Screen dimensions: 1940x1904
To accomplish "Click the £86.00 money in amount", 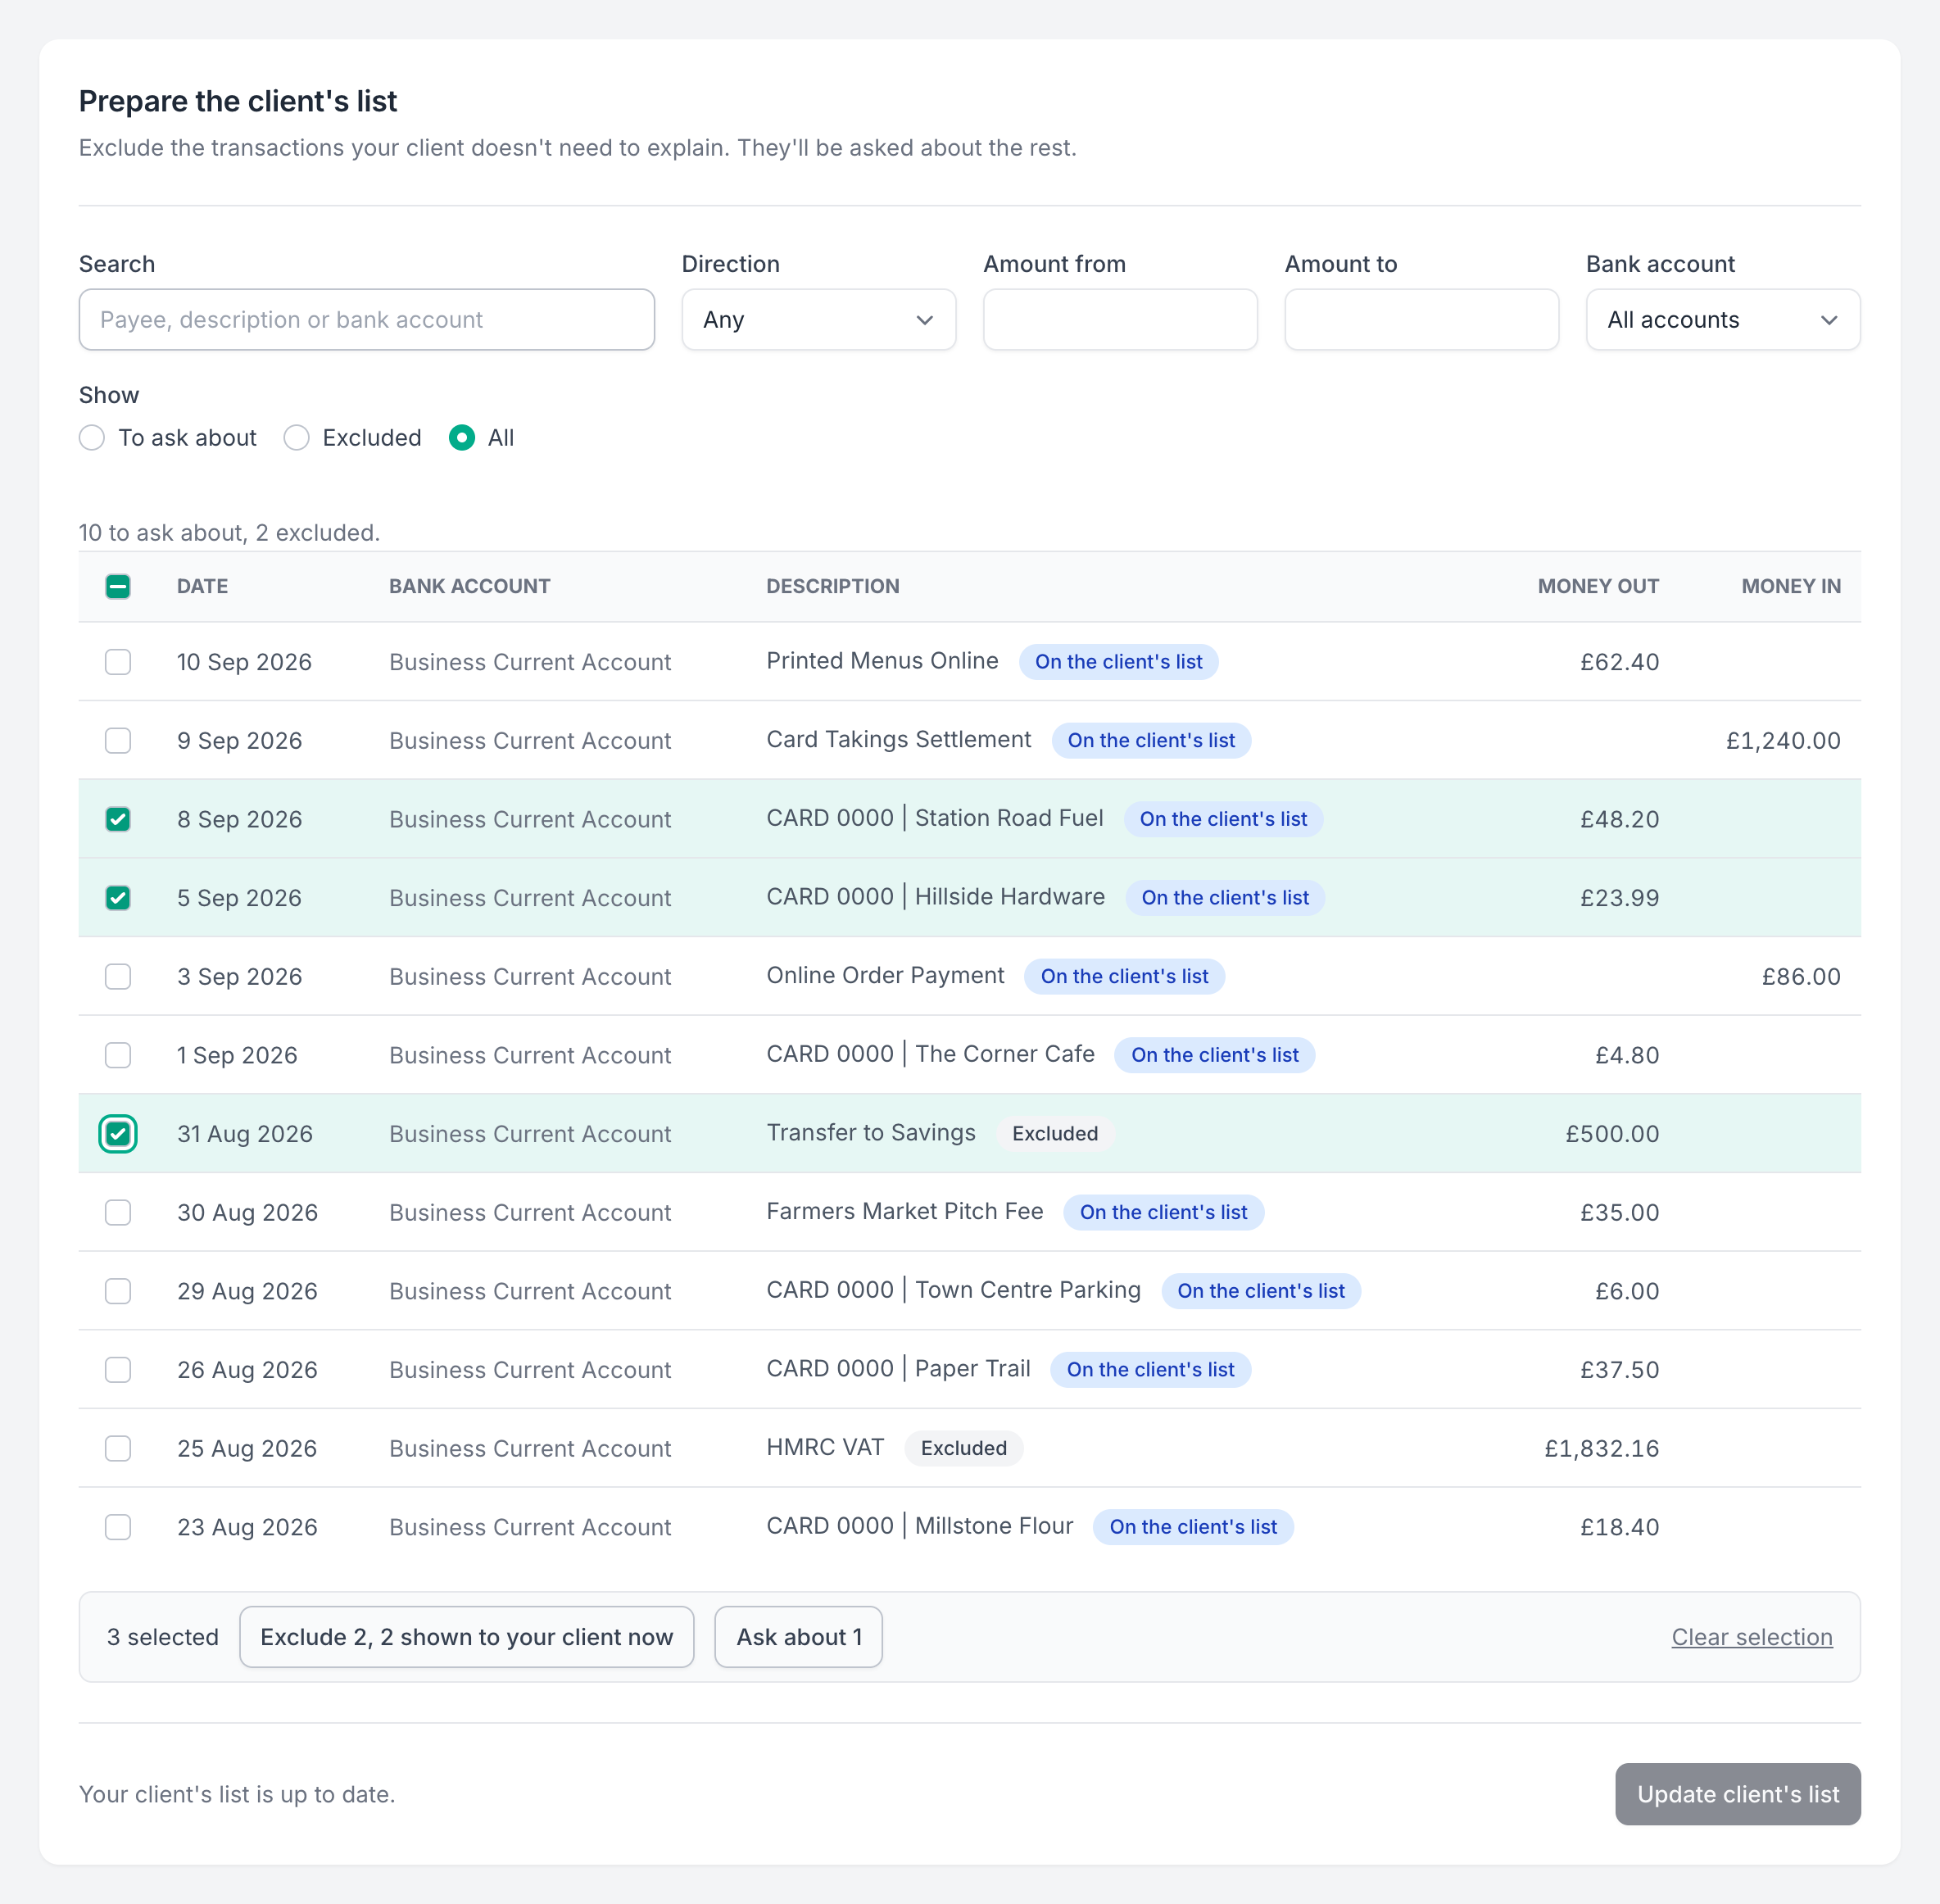I will (1801, 976).
